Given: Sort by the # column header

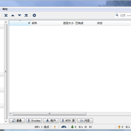Looking at the screenshot, I should pyautogui.click(x=20, y=23).
